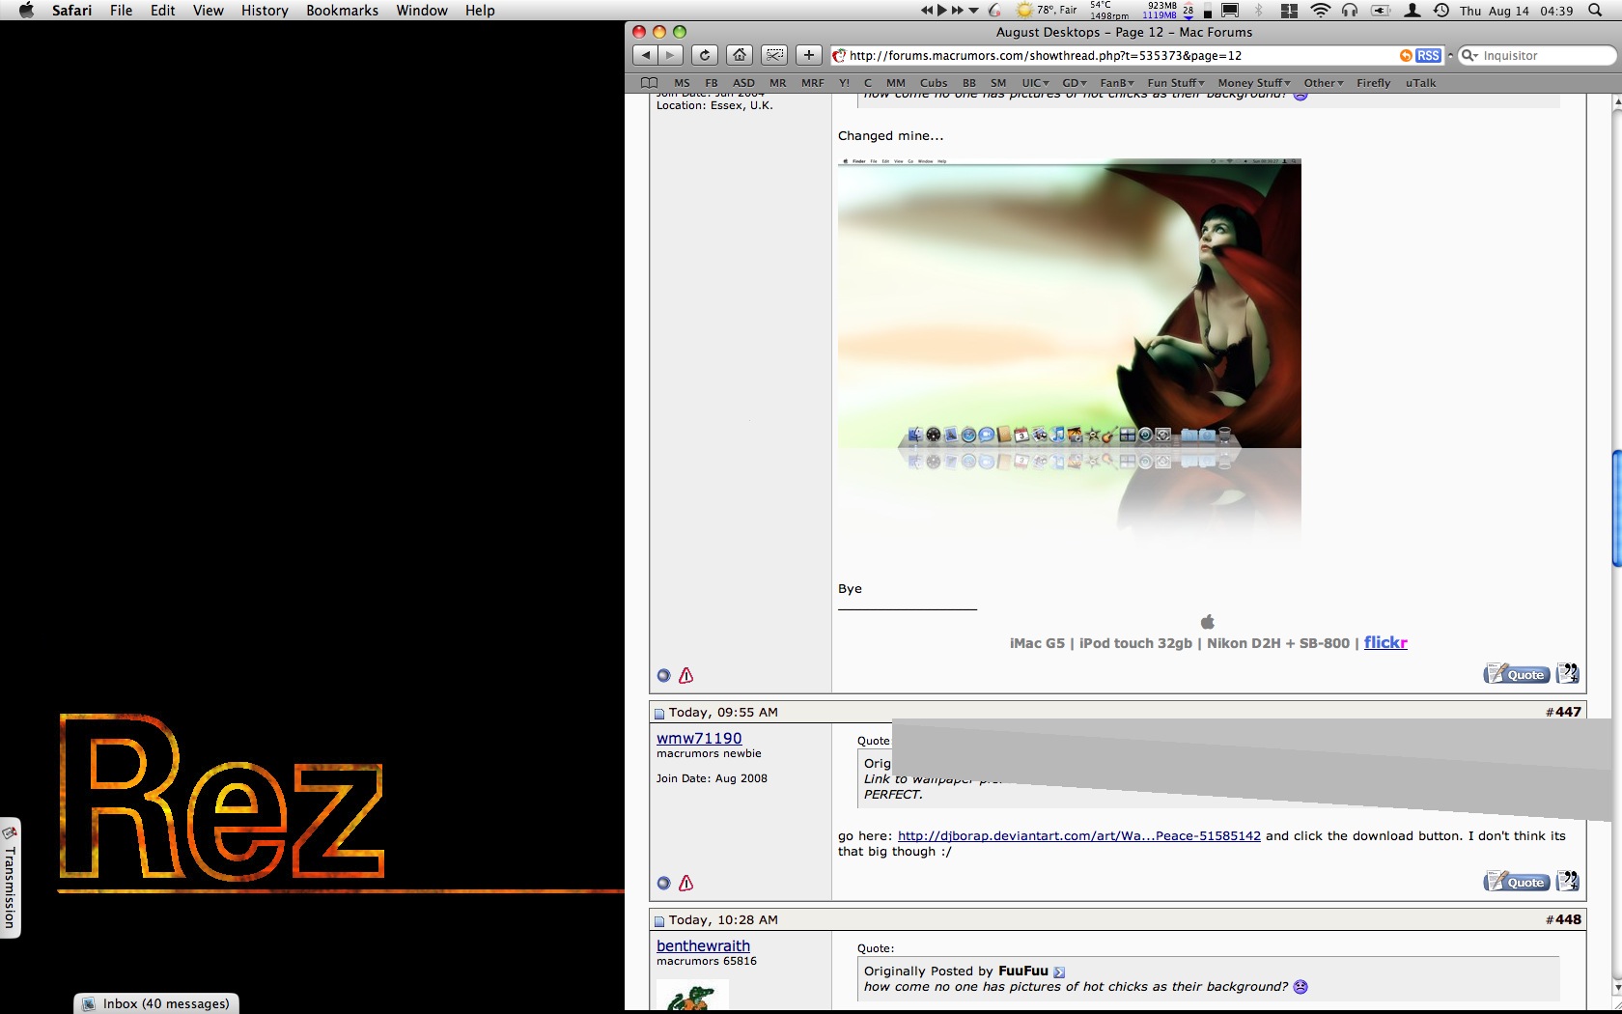
Task: Open the Firefly bookmark
Action: [x=1373, y=83]
